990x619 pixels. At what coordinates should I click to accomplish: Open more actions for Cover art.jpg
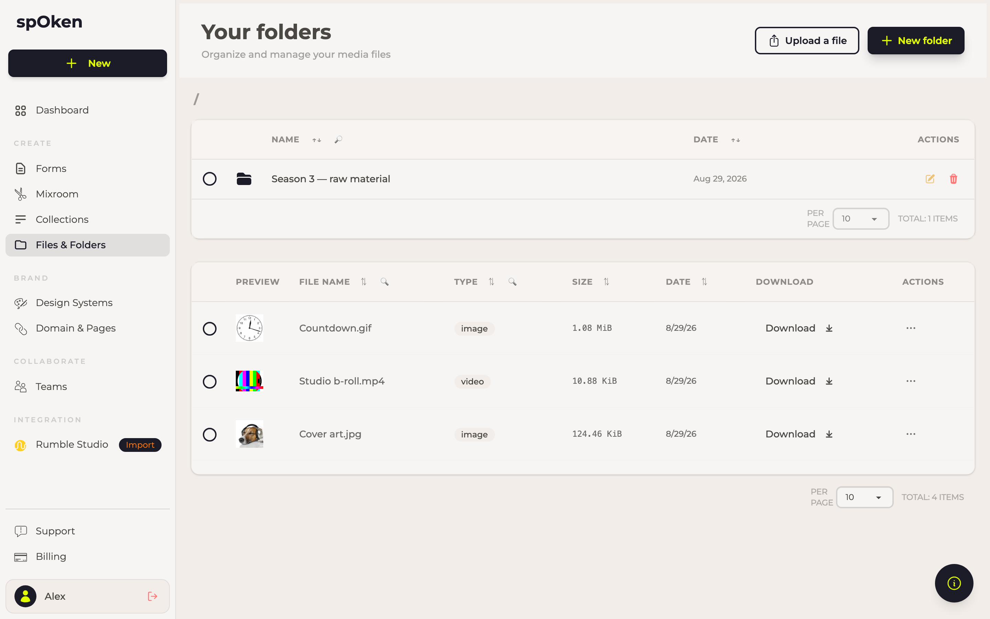pos(911,434)
